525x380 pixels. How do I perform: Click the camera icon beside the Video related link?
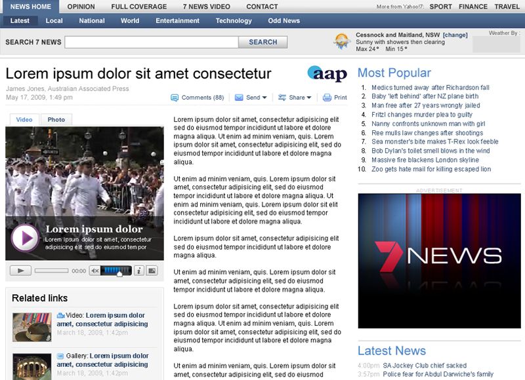(61, 315)
